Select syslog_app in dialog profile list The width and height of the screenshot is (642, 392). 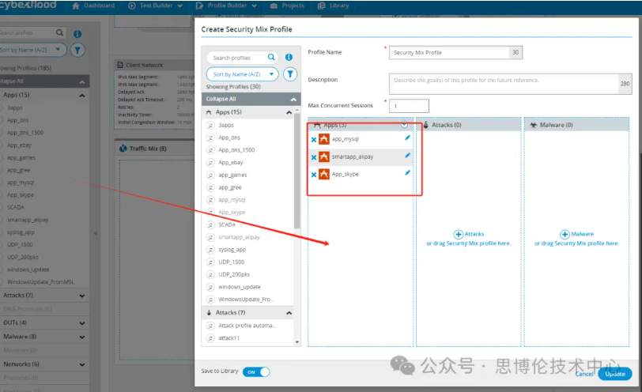[x=231, y=250]
